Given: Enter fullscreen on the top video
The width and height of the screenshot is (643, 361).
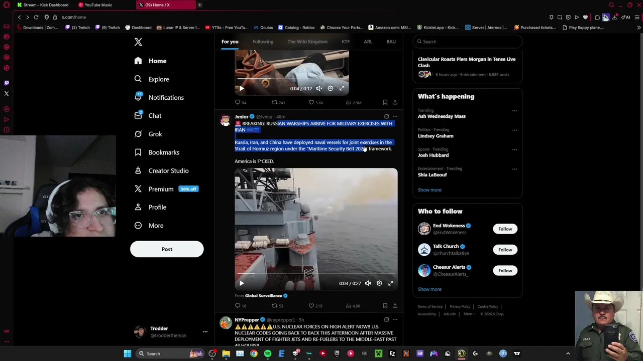Looking at the screenshot, I should click(342, 88).
